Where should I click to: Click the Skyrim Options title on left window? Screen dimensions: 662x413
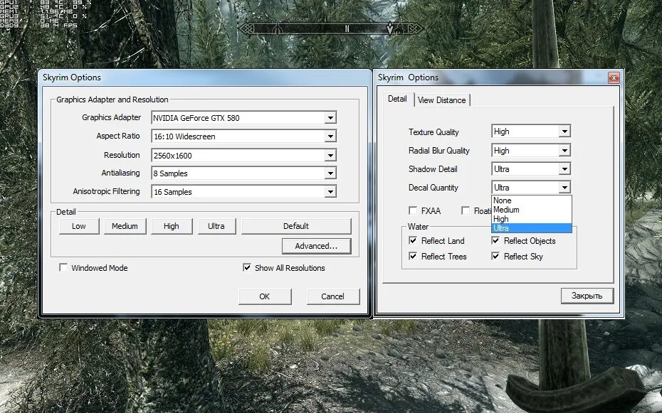click(72, 77)
